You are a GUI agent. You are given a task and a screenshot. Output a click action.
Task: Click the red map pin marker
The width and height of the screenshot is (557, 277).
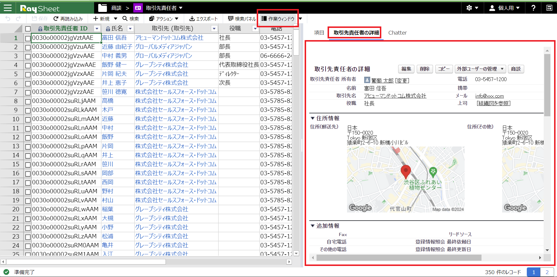coord(405,171)
